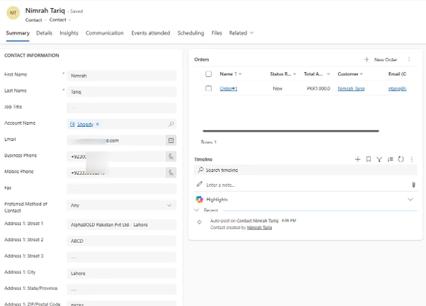Click the Address 1: Street 3 field
The height and width of the screenshot is (306, 426).
click(122, 257)
